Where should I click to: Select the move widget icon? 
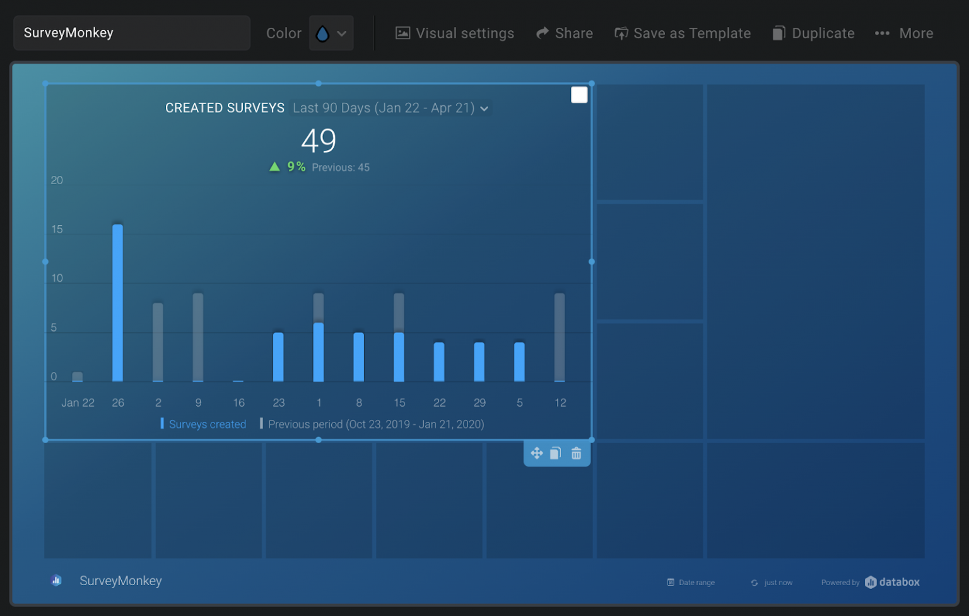(537, 453)
